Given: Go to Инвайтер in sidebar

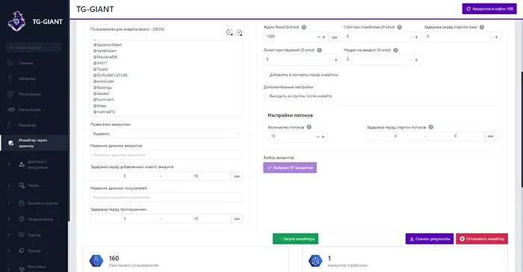Looking at the screenshot, I should pyautogui.click(x=27, y=125).
